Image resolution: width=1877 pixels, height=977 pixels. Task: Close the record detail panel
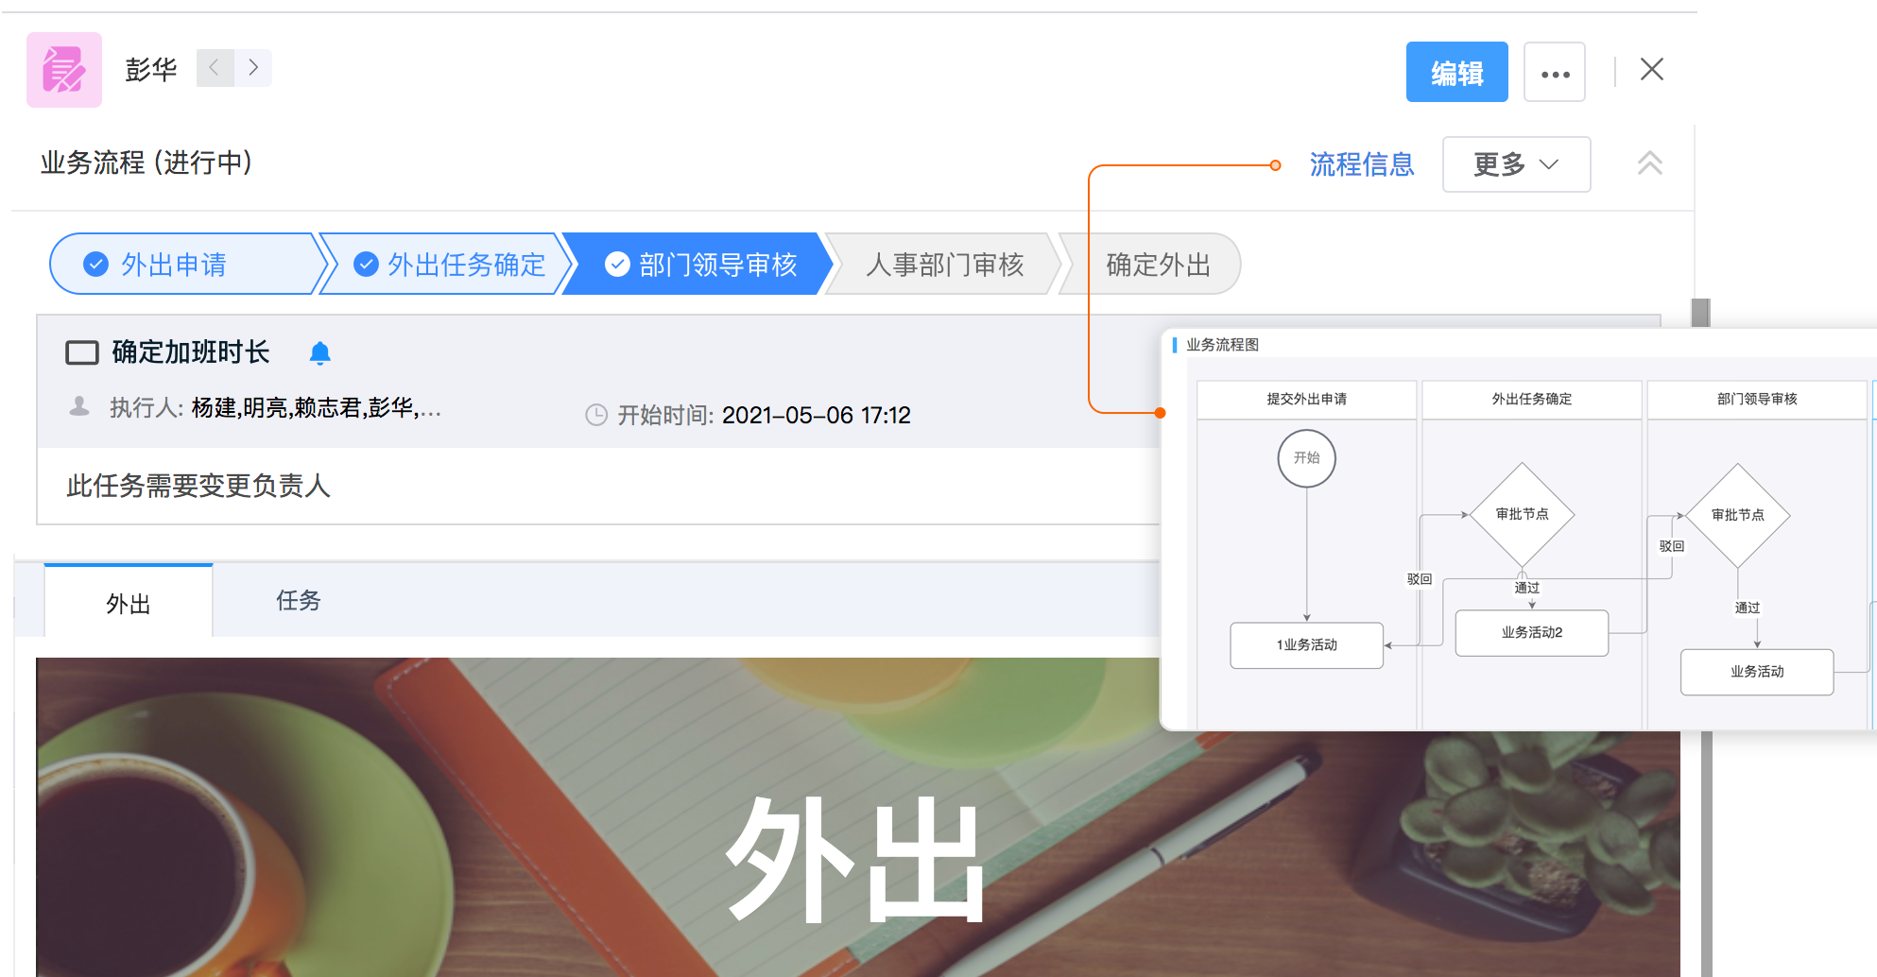click(x=1652, y=69)
